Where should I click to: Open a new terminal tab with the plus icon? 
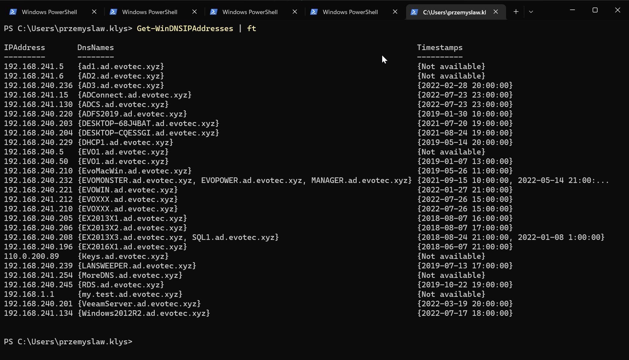point(516,11)
